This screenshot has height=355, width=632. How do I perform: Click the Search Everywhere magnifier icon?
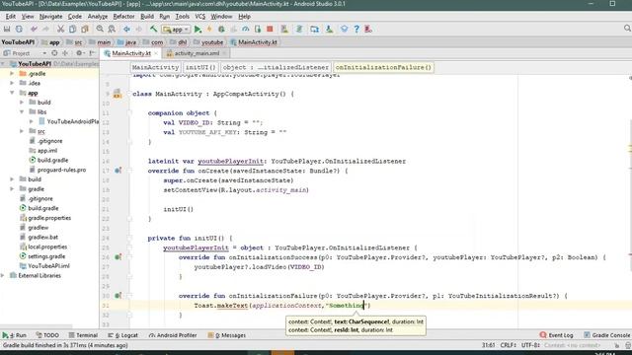tap(627, 29)
